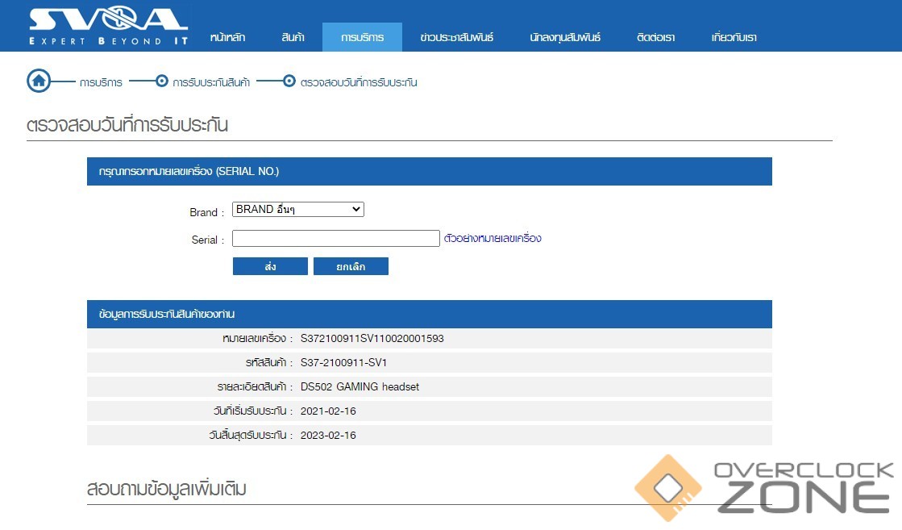Screen dimensions: 902x530
Task: Navigate to ติดต่อเรา in the header
Action: pyautogui.click(x=655, y=38)
